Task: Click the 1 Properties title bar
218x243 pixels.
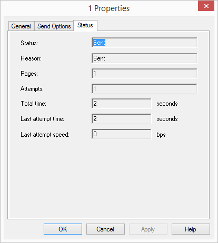Action: click(x=109, y=8)
